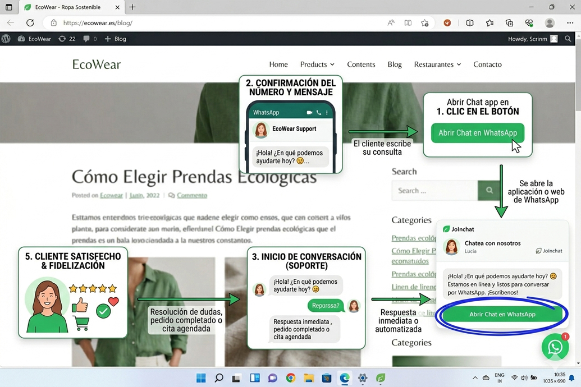Open the Collections icon
581x387 pixels.
(x=510, y=23)
